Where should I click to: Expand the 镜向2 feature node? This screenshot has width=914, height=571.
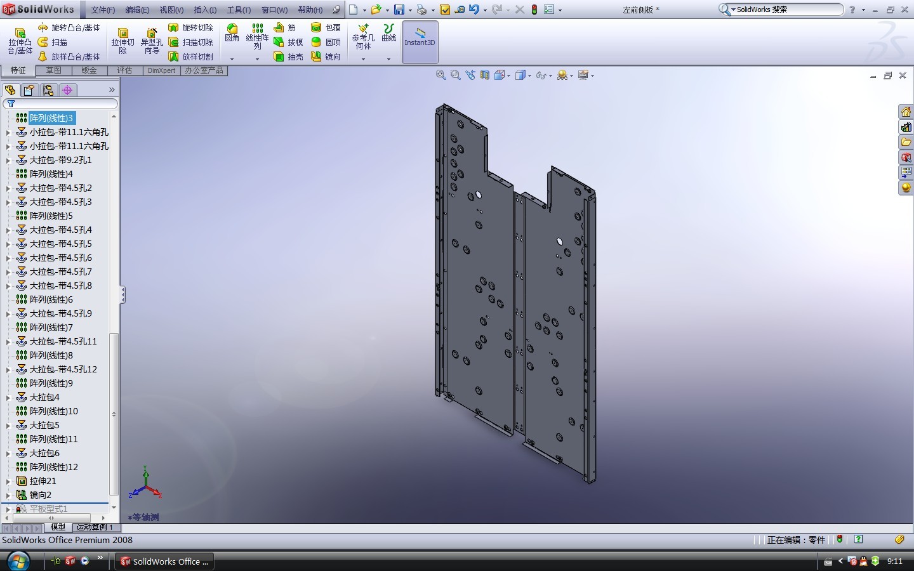[8, 496]
